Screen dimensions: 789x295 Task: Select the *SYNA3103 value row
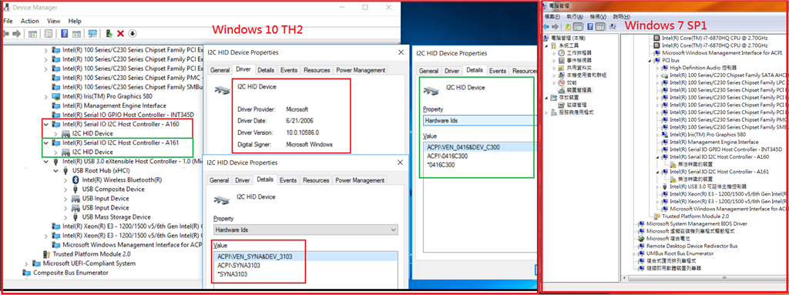tap(305, 274)
